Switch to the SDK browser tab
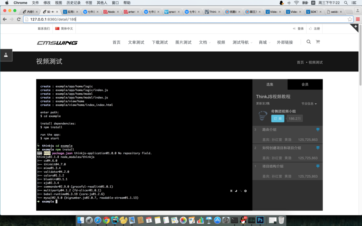Viewport: 362px width, 226px height. [314, 12]
